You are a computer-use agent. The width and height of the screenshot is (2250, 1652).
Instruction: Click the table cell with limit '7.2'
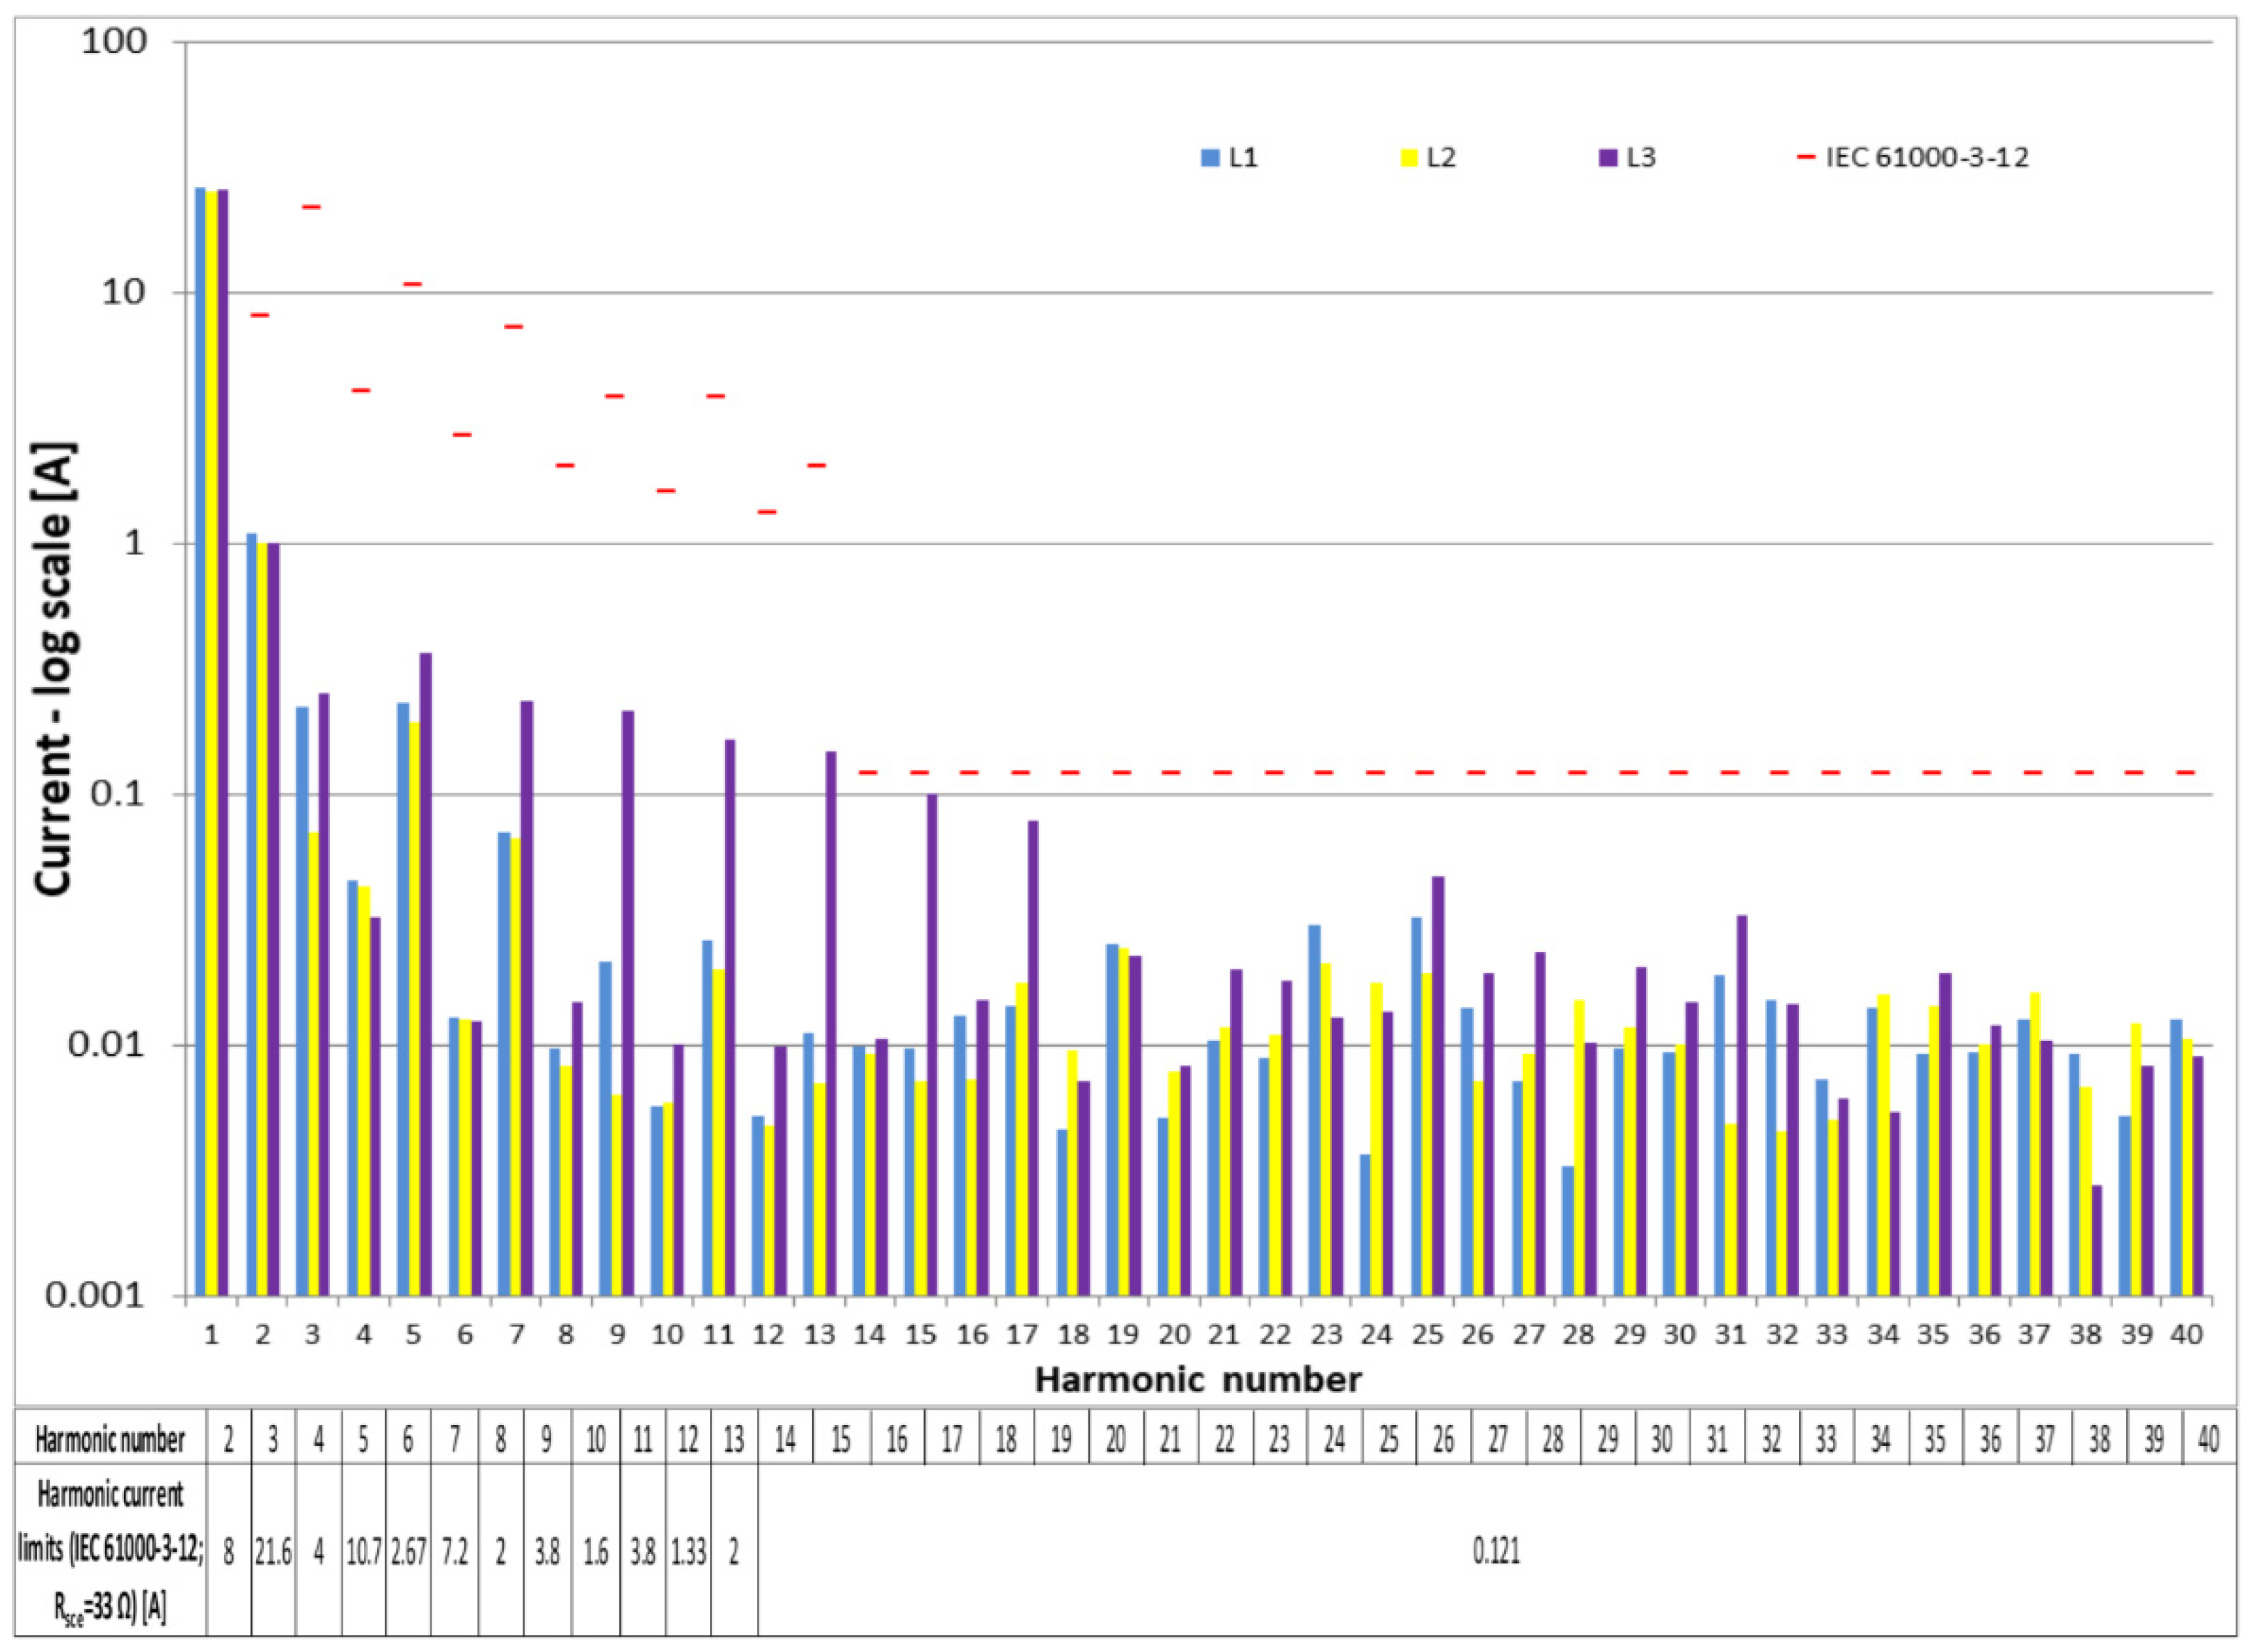point(455,1551)
